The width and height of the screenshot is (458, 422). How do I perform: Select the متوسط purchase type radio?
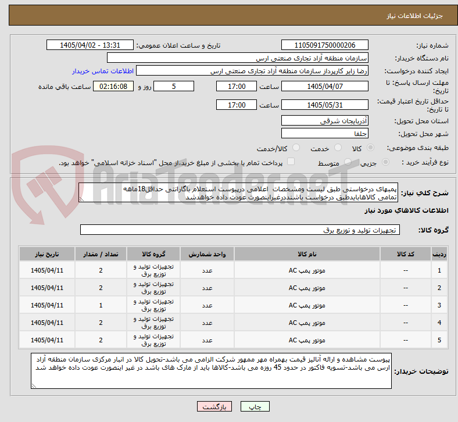coord(348,162)
